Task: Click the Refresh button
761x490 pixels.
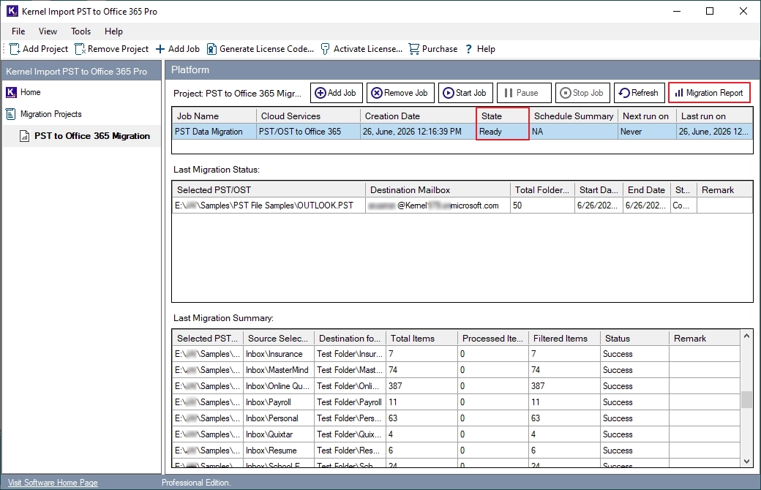Action: coord(639,93)
